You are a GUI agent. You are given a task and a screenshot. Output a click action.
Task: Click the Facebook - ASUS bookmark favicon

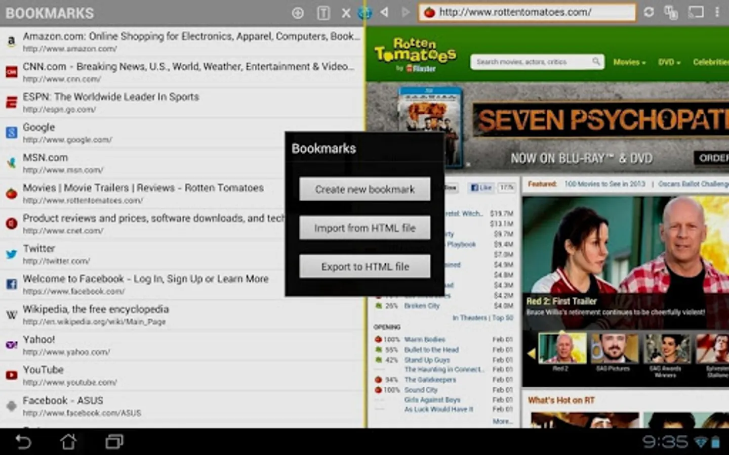pyautogui.click(x=11, y=405)
